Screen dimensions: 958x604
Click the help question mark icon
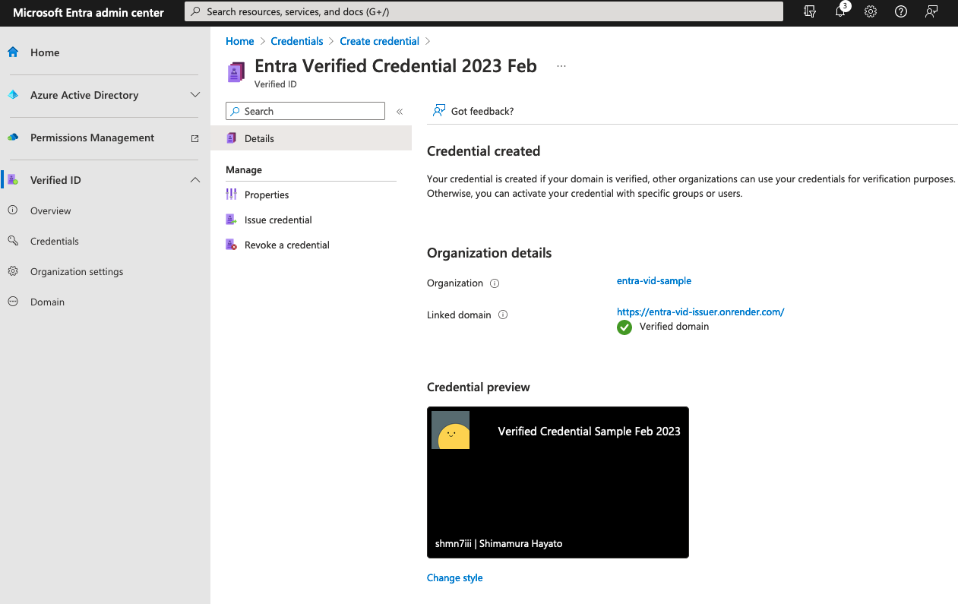(x=901, y=12)
